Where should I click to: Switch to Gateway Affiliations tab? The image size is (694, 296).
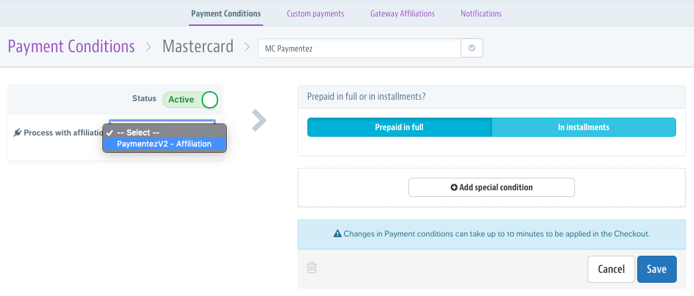[x=403, y=14]
